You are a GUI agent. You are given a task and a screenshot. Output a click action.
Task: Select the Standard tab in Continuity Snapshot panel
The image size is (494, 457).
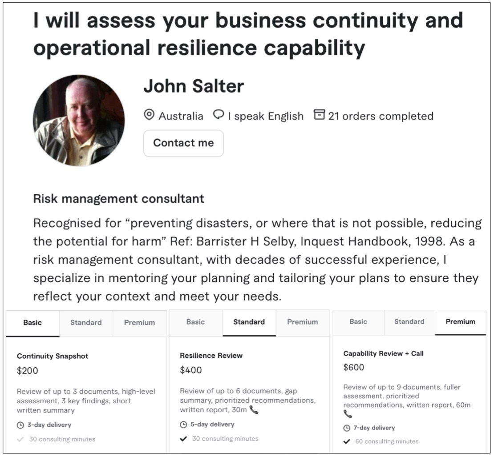(86, 323)
